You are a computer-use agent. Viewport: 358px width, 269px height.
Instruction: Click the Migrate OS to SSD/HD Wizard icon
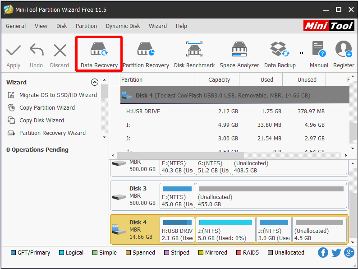coord(11,95)
